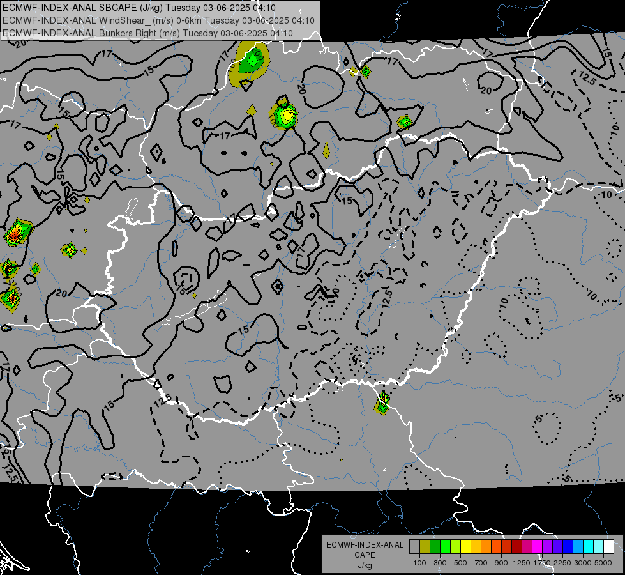Click the 1250 tick label in the legend
The image size is (625, 575).
[x=522, y=563]
